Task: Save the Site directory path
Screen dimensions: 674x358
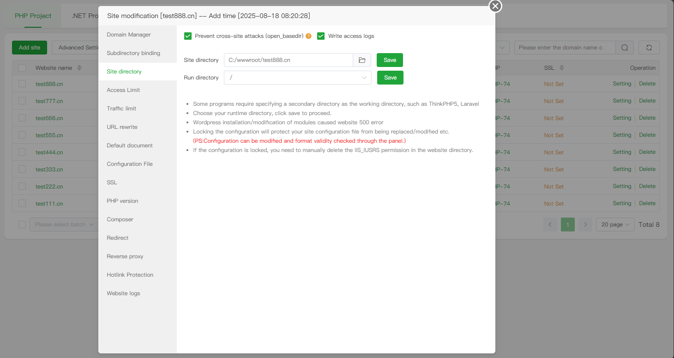Action: coord(390,60)
